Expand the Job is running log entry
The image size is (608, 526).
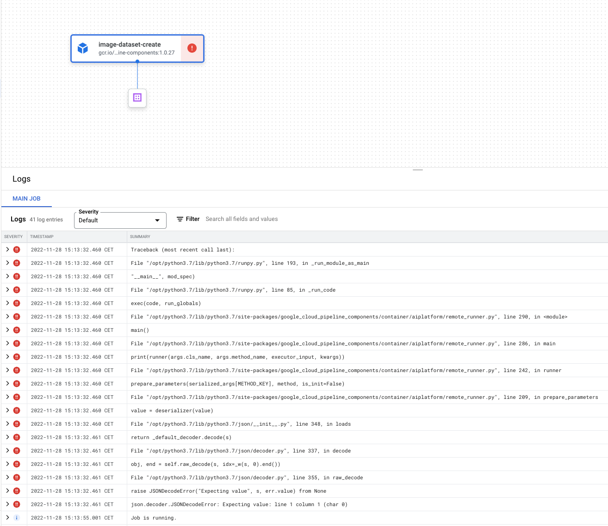pos(7,518)
